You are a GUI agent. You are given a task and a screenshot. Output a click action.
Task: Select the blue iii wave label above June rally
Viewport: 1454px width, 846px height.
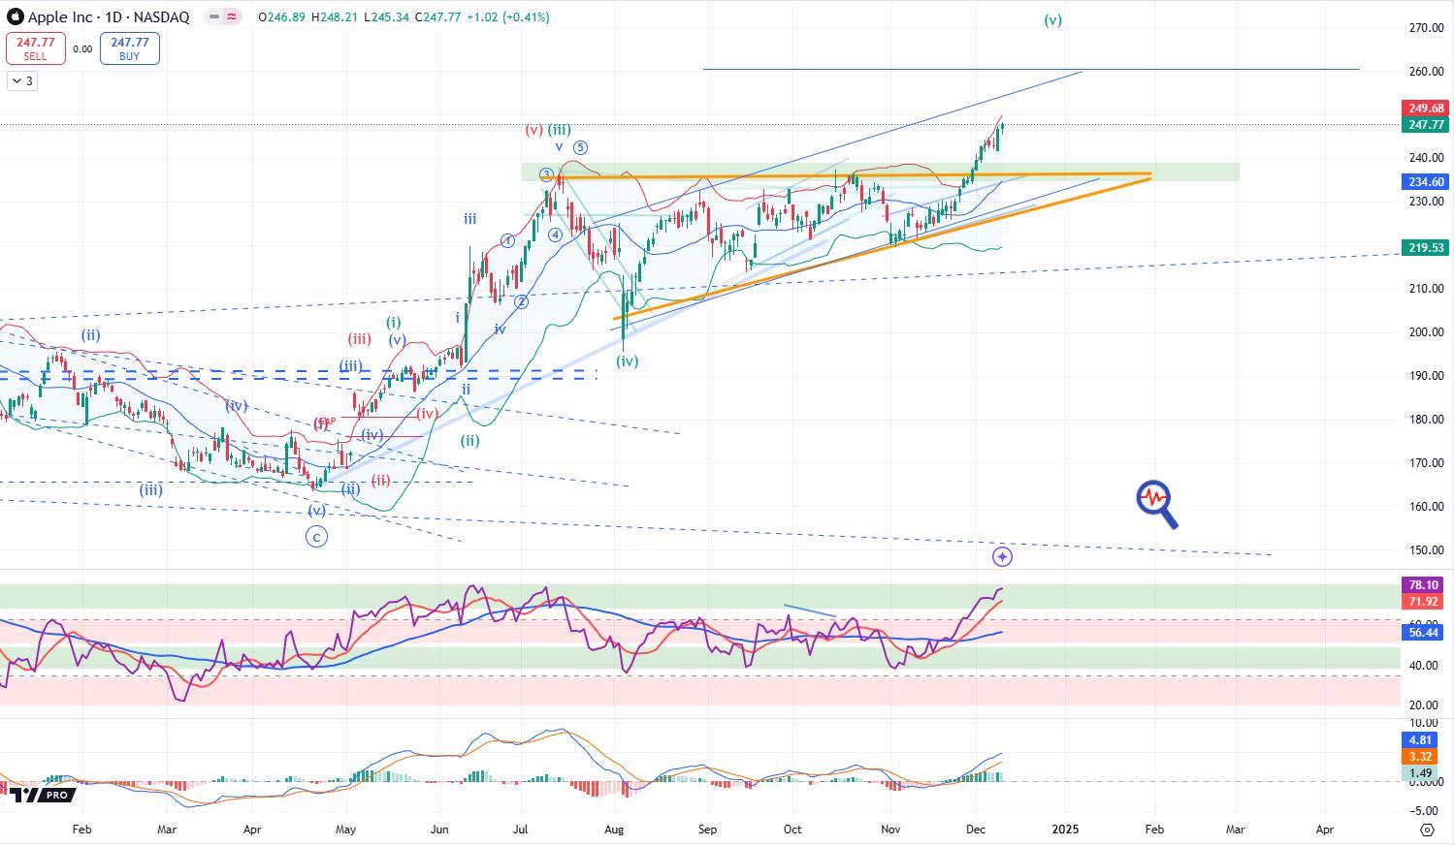click(x=469, y=219)
